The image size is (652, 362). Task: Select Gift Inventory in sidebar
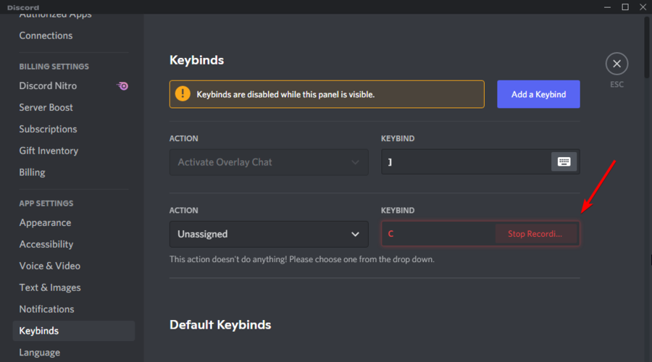(x=49, y=151)
